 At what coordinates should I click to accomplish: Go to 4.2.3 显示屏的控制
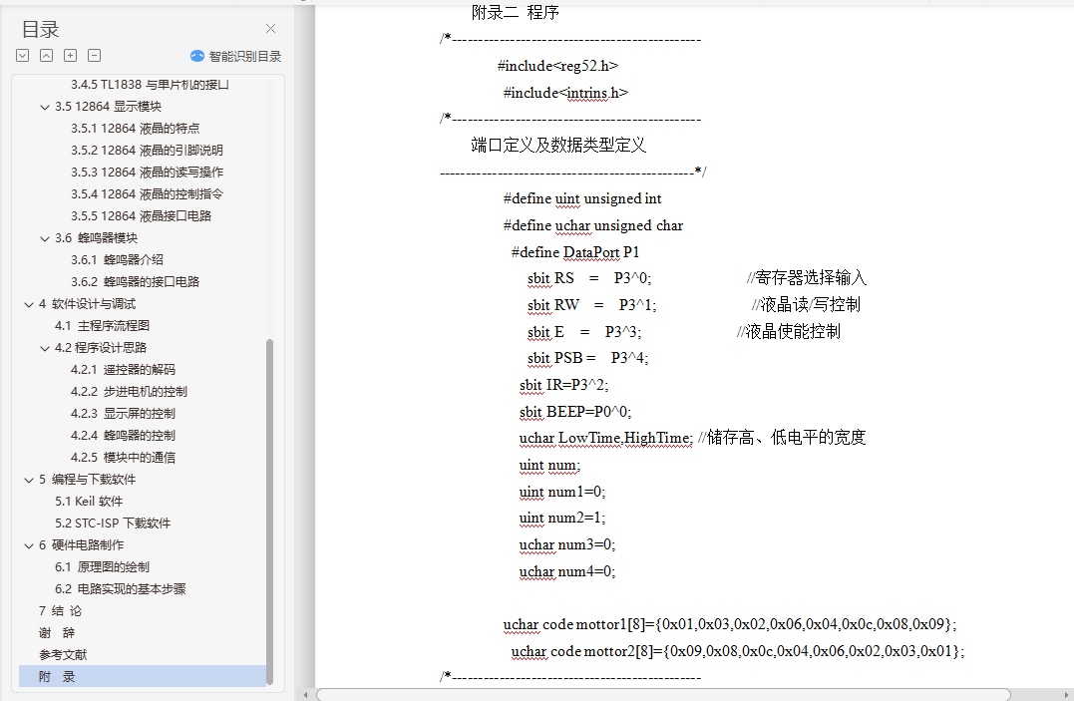click(x=123, y=413)
